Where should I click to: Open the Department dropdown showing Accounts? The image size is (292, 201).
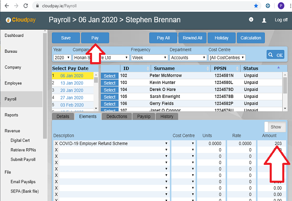pyautogui.click(x=188, y=58)
